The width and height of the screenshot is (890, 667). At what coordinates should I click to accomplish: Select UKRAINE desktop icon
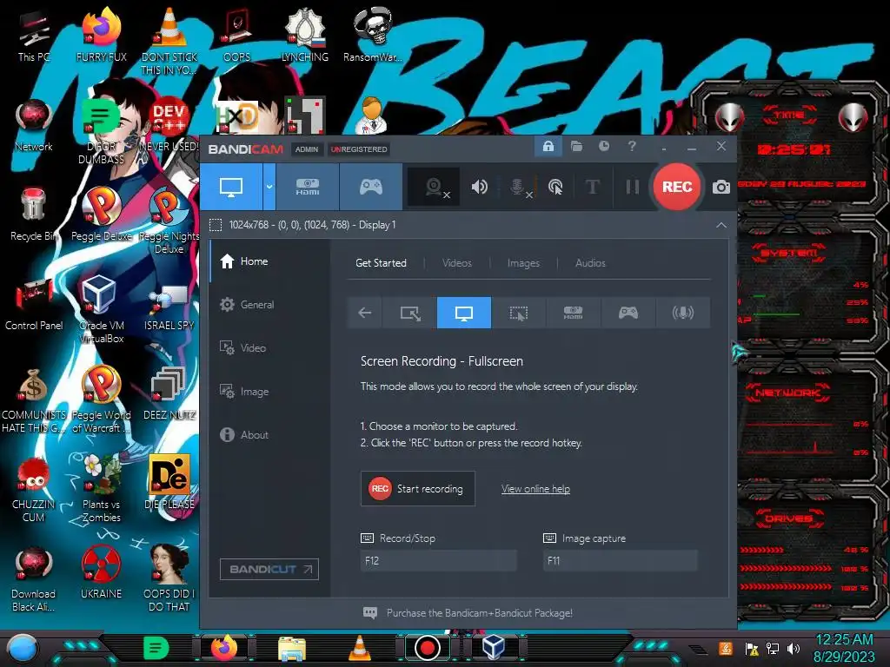tap(101, 573)
